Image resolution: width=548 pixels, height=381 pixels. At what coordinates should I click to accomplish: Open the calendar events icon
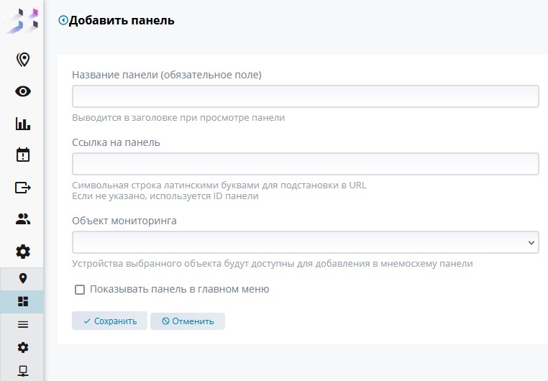[23, 155]
